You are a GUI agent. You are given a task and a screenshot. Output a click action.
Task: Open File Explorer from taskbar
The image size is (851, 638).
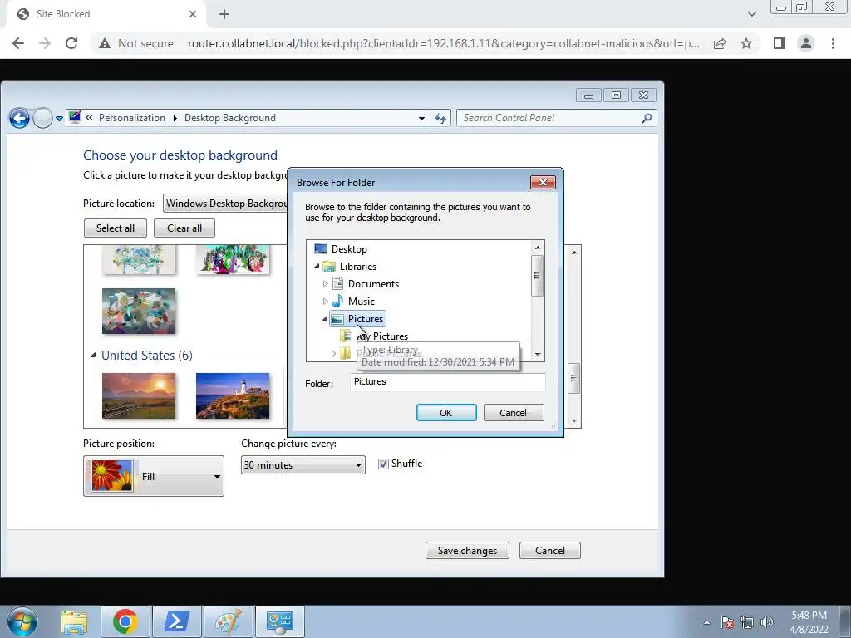click(74, 621)
